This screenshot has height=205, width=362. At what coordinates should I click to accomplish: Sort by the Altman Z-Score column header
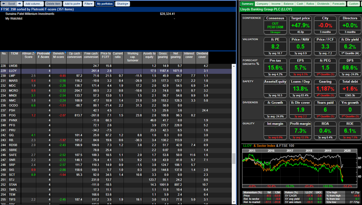click(29, 57)
